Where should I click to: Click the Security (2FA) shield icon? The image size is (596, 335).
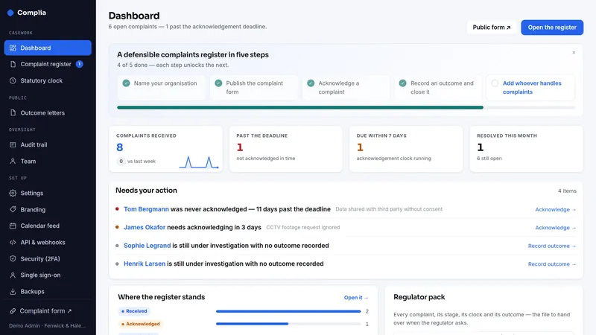point(13,258)
